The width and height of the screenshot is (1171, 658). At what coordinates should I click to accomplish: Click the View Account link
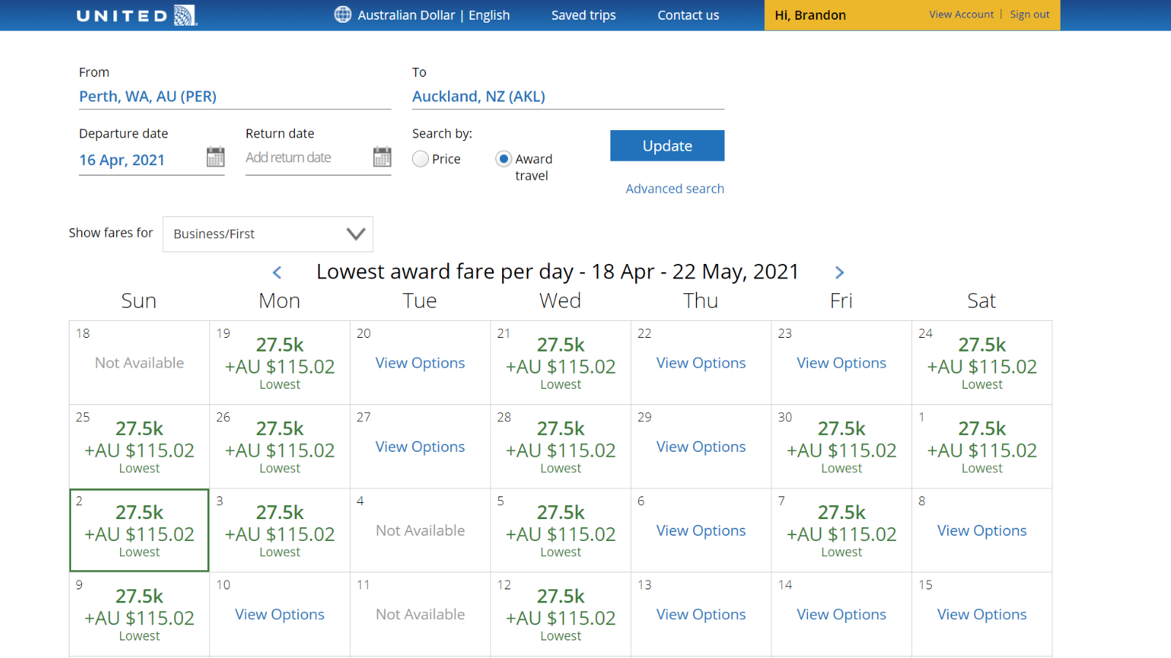tap(962, 15)
